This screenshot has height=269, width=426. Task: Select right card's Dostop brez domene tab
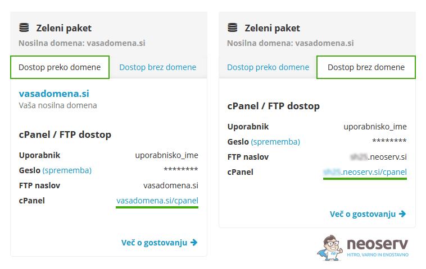(x=366, y=67)
